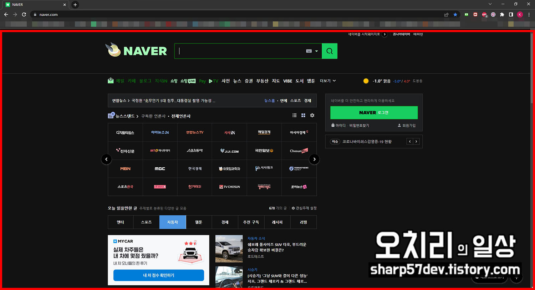Open 쥬니어네이버 link at top

click(401, 34)
